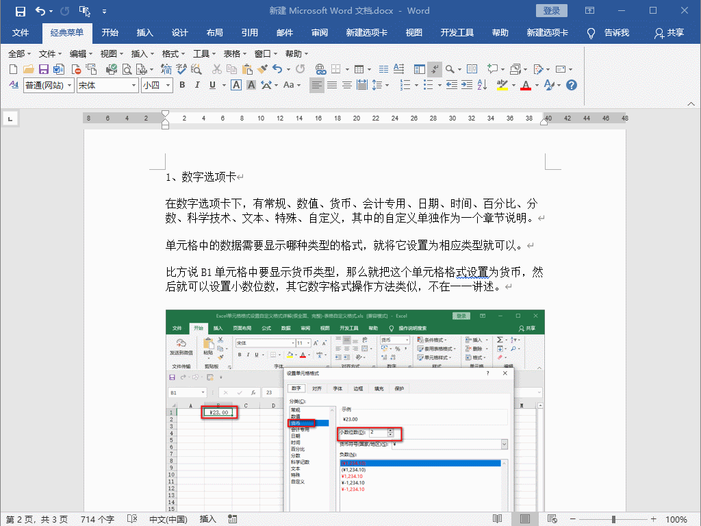Click the Help question mark icon
The height and width of the screenshot is (526, 701).
tap(572, 85)
